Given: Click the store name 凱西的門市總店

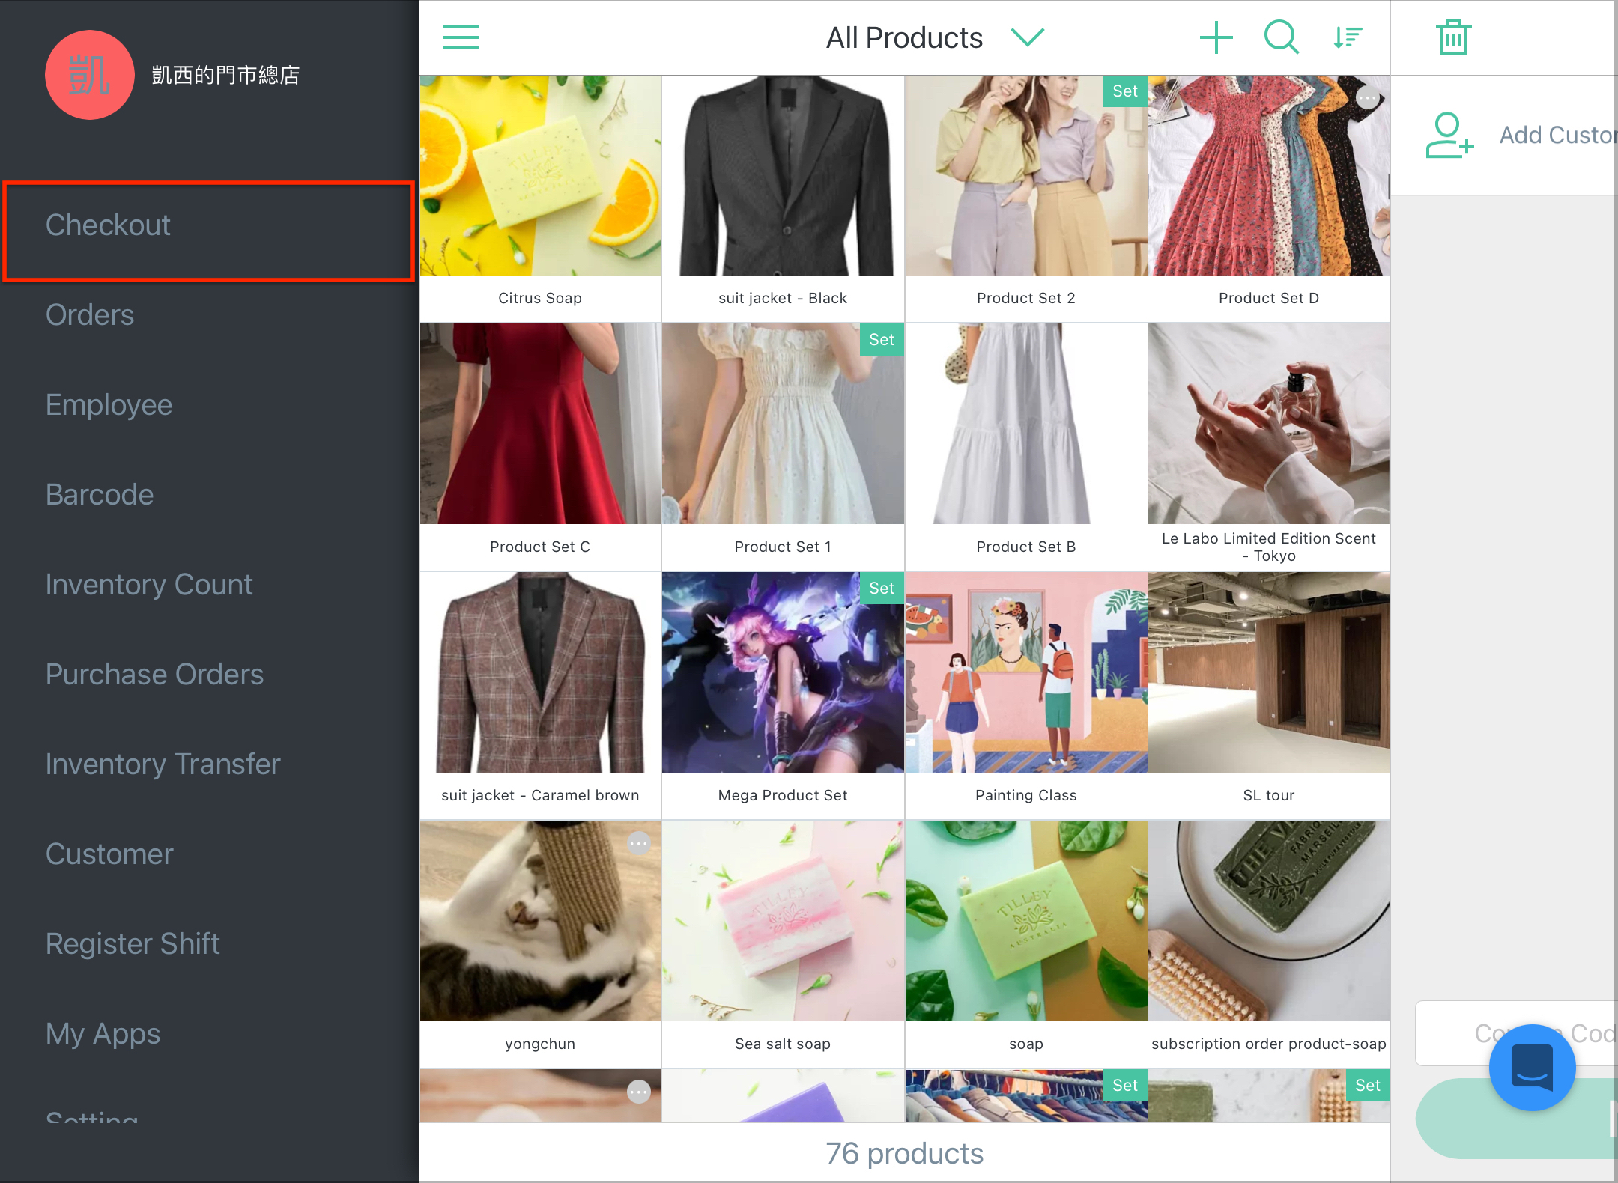Looking at the screenshot, I should pos(225,75).
